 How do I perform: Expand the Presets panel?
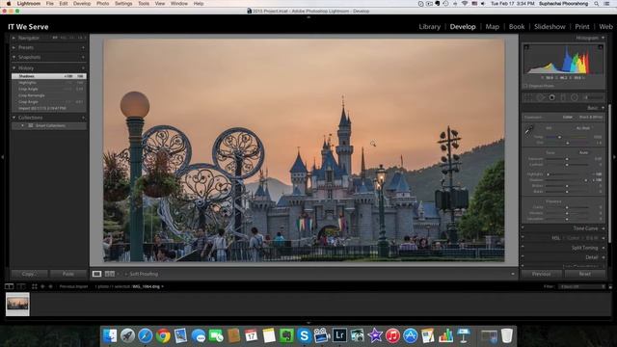click(13, 47)
